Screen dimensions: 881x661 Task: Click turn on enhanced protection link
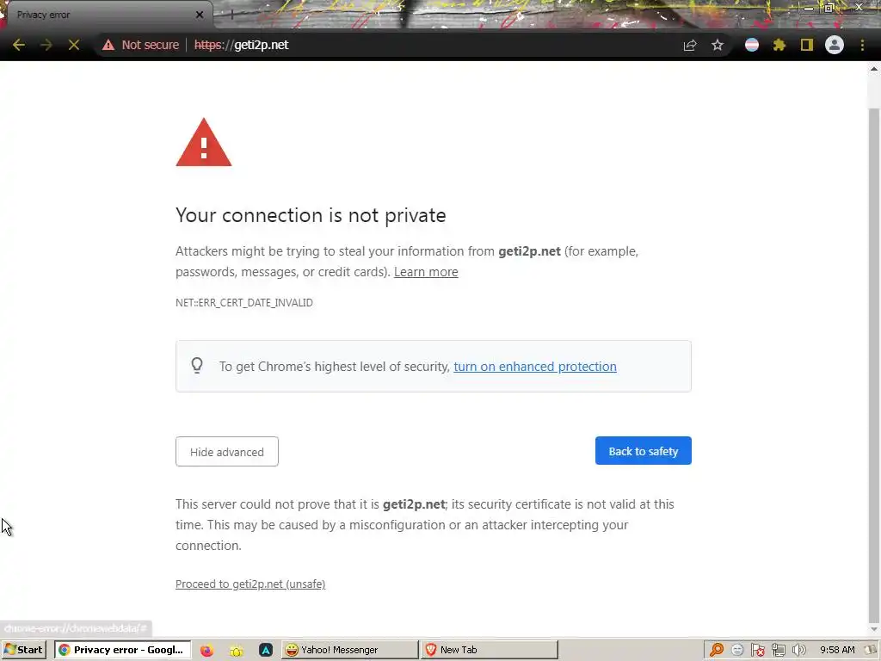[x=535, y=367]
